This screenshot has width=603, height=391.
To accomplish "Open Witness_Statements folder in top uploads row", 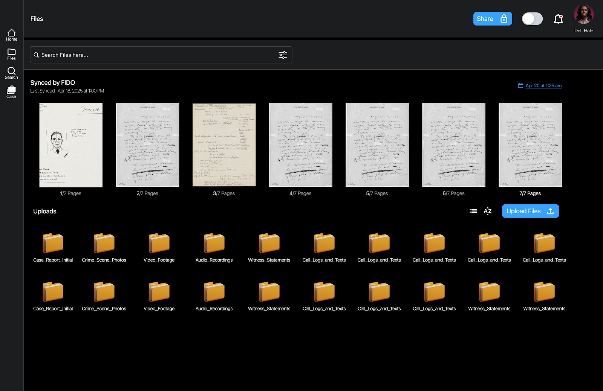I will click(269, 248).
